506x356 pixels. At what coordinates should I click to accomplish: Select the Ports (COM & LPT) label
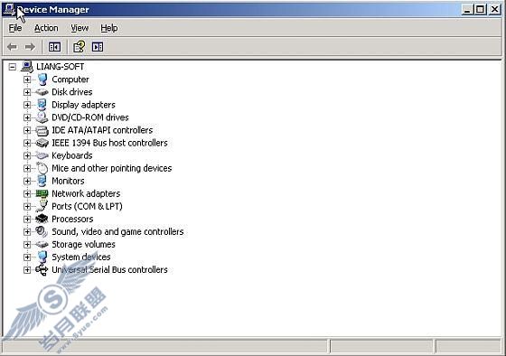click(87, 206)
